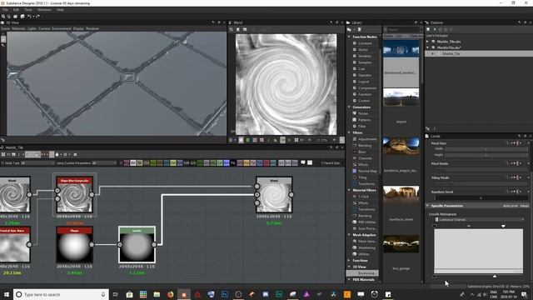
Task: Open the Luminance Channel dropdown
Action: pos(480,220)
